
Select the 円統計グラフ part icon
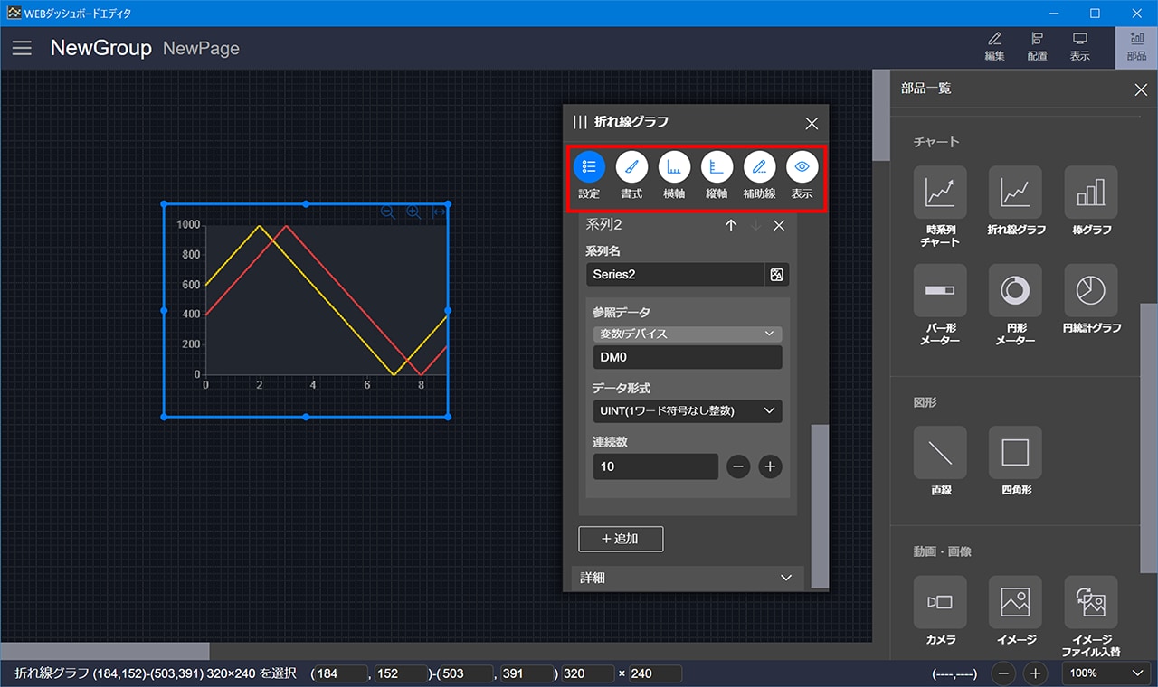click(1090, 290)
